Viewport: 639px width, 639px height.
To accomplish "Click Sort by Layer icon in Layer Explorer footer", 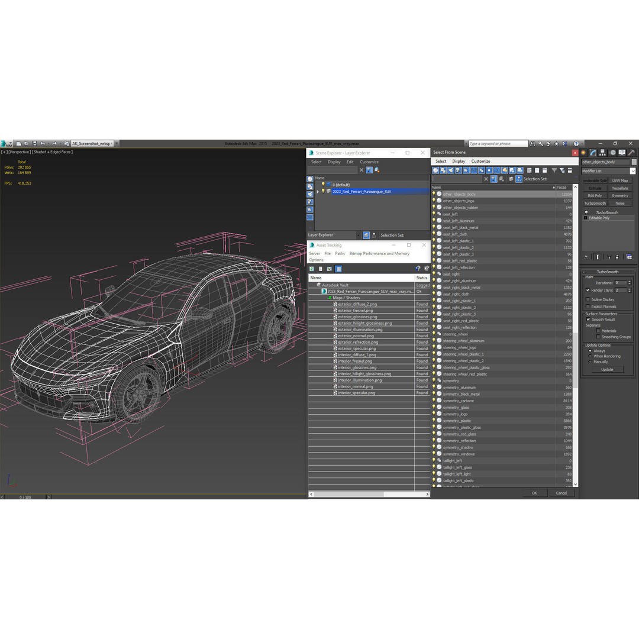I will click(x=366, y=235).
